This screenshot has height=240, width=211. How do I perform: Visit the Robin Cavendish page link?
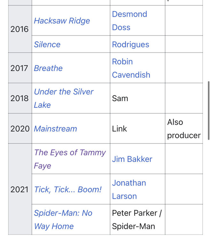click(131, 68)
